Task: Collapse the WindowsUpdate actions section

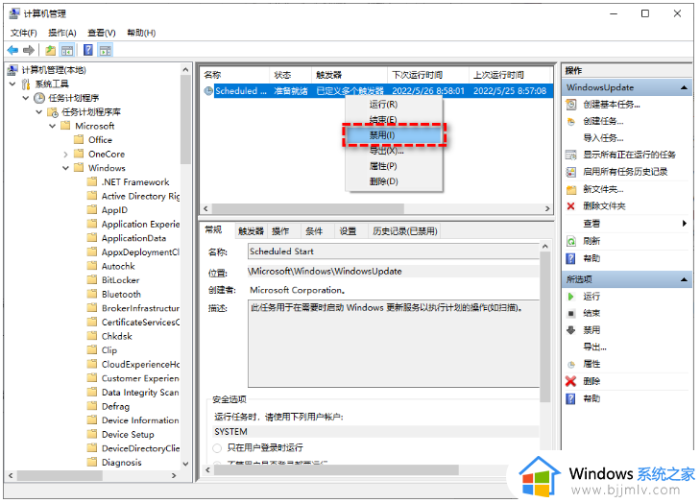Action: (x=684, y=88)
